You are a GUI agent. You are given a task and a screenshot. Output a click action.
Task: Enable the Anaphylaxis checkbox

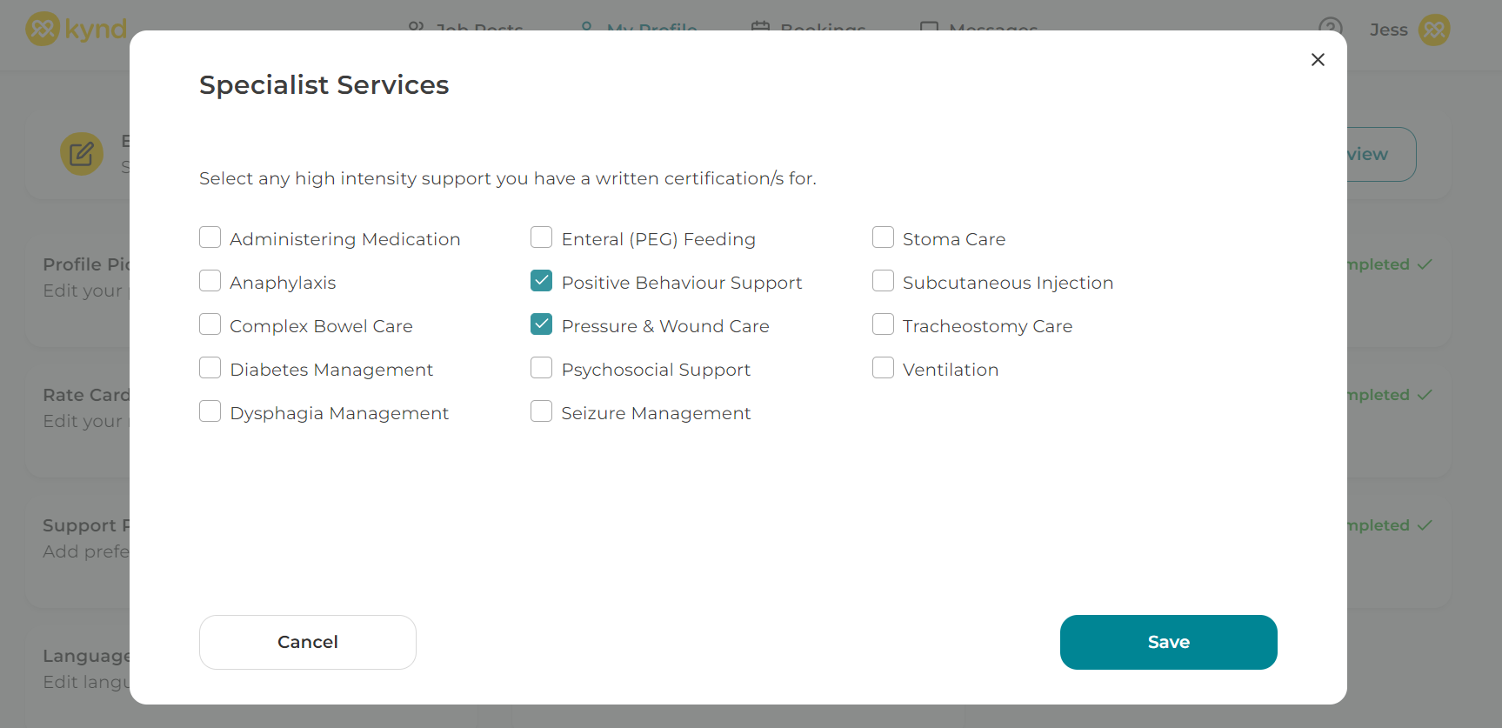click(210, 281)
